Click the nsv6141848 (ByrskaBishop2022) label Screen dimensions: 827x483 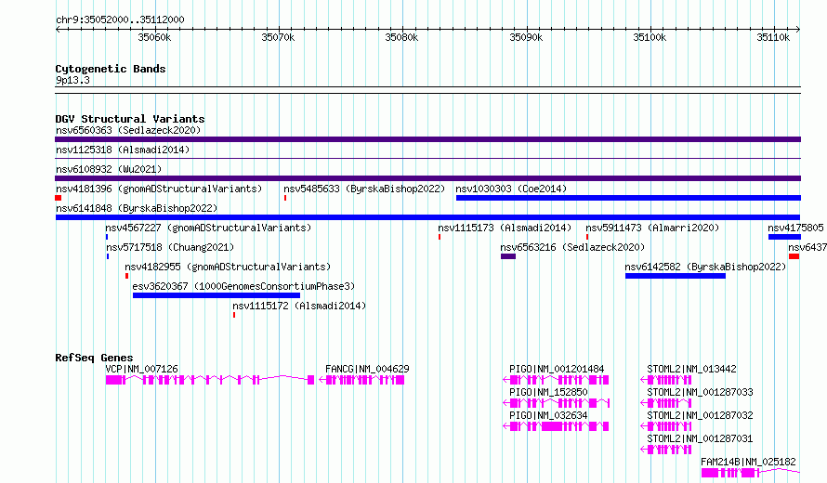click(x=137, y=208)
